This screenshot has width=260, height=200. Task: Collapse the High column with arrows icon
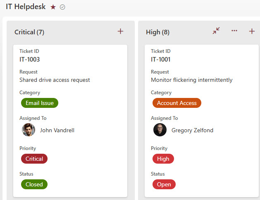click(x=216, y=31)
